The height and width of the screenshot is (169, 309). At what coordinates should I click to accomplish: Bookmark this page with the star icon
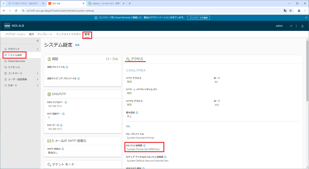click(x=291, y=11)
